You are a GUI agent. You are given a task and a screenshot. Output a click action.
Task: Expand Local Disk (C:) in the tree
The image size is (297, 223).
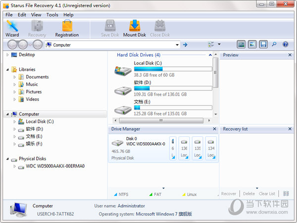14,121
